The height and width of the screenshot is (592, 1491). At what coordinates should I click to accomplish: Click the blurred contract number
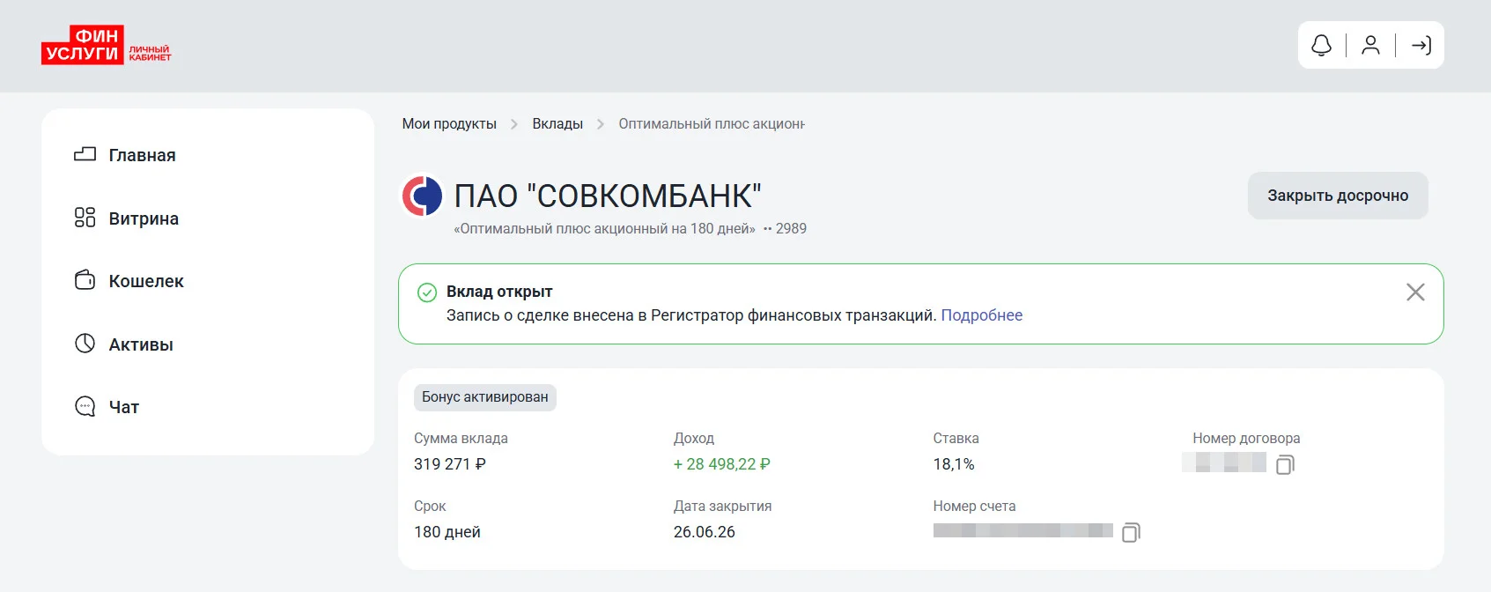click(x=1224, y=462)
